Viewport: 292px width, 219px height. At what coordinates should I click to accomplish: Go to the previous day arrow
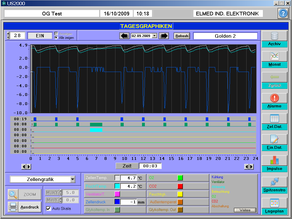(x=124, y=36)
